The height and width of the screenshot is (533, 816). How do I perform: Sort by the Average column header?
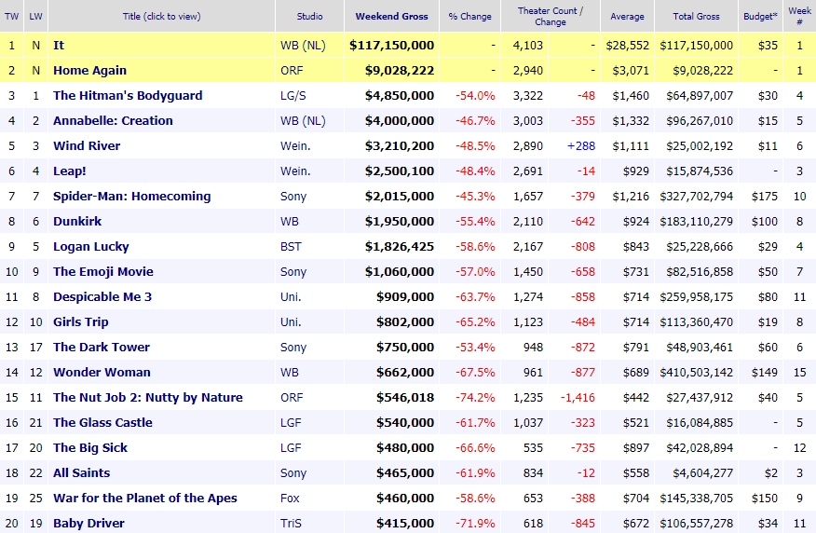pyautogui.click(x=627, y=17)
